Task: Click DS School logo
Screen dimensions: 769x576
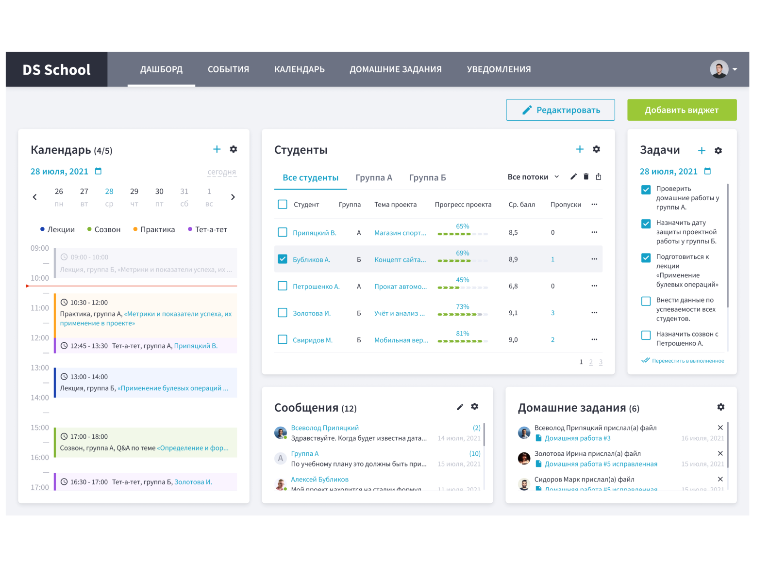Action: pyautogui.click(x=57, y=69)
